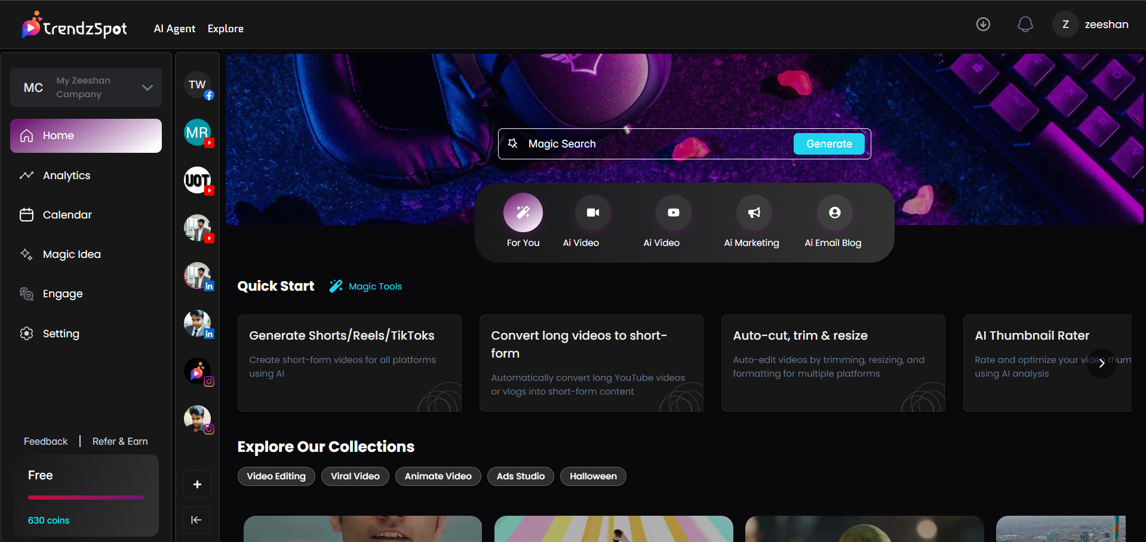Open the Ai Email Blog tool
1146x542 pixels.
(834, 213)
